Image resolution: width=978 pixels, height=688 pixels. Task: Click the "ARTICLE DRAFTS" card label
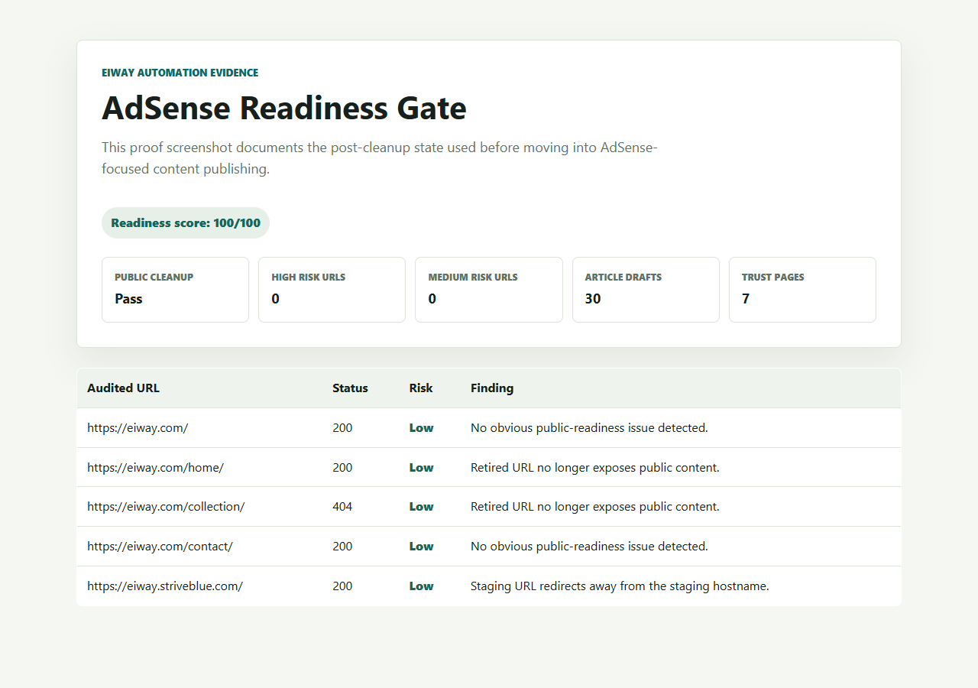[623, 277]
